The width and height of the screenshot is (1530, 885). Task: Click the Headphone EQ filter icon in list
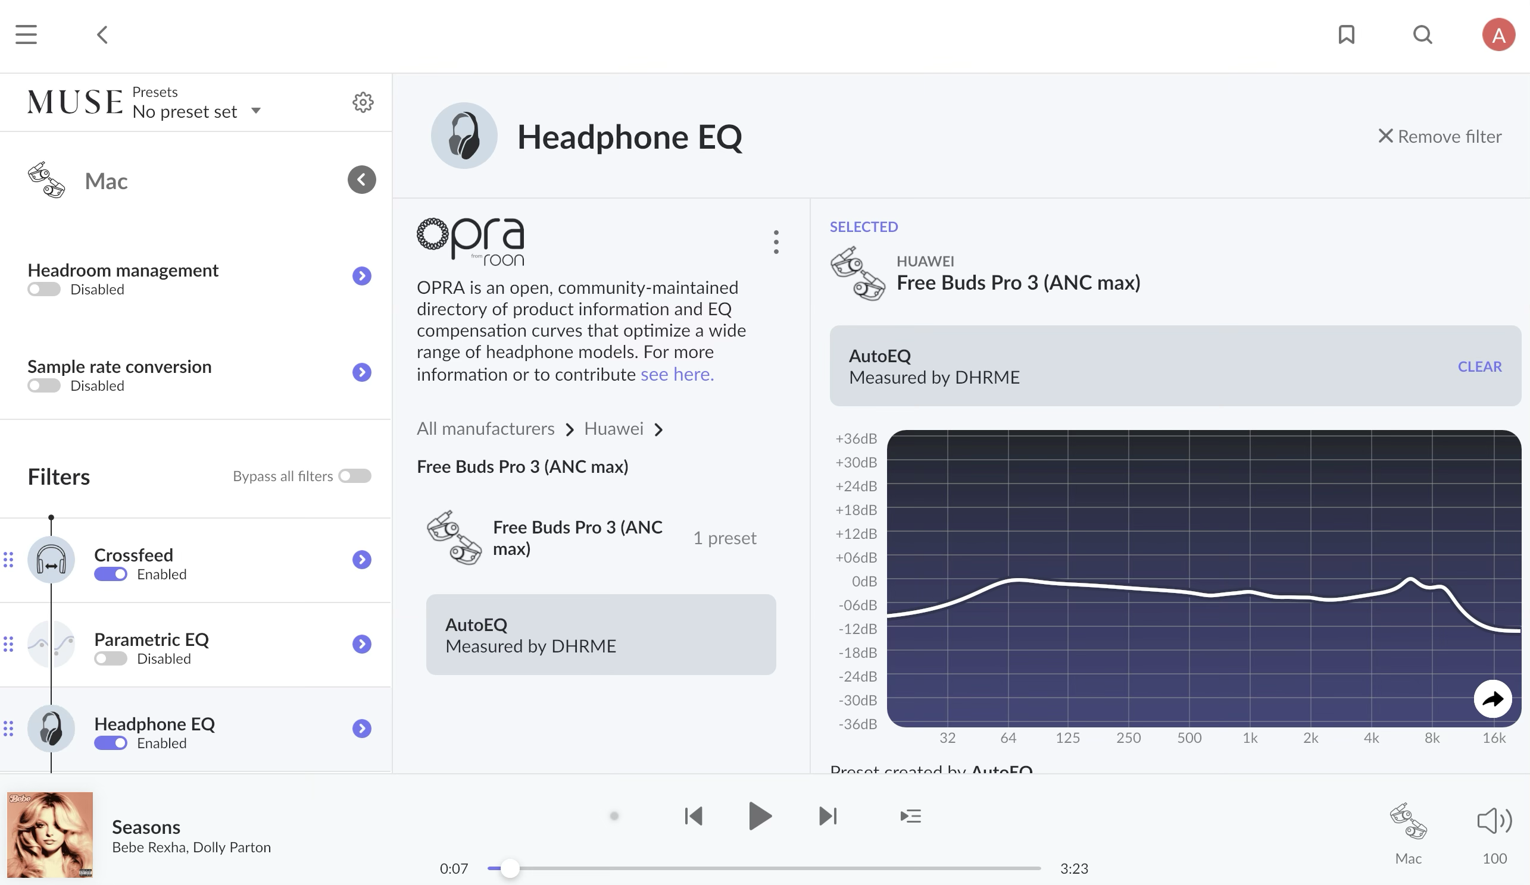(x=51, y=728)
